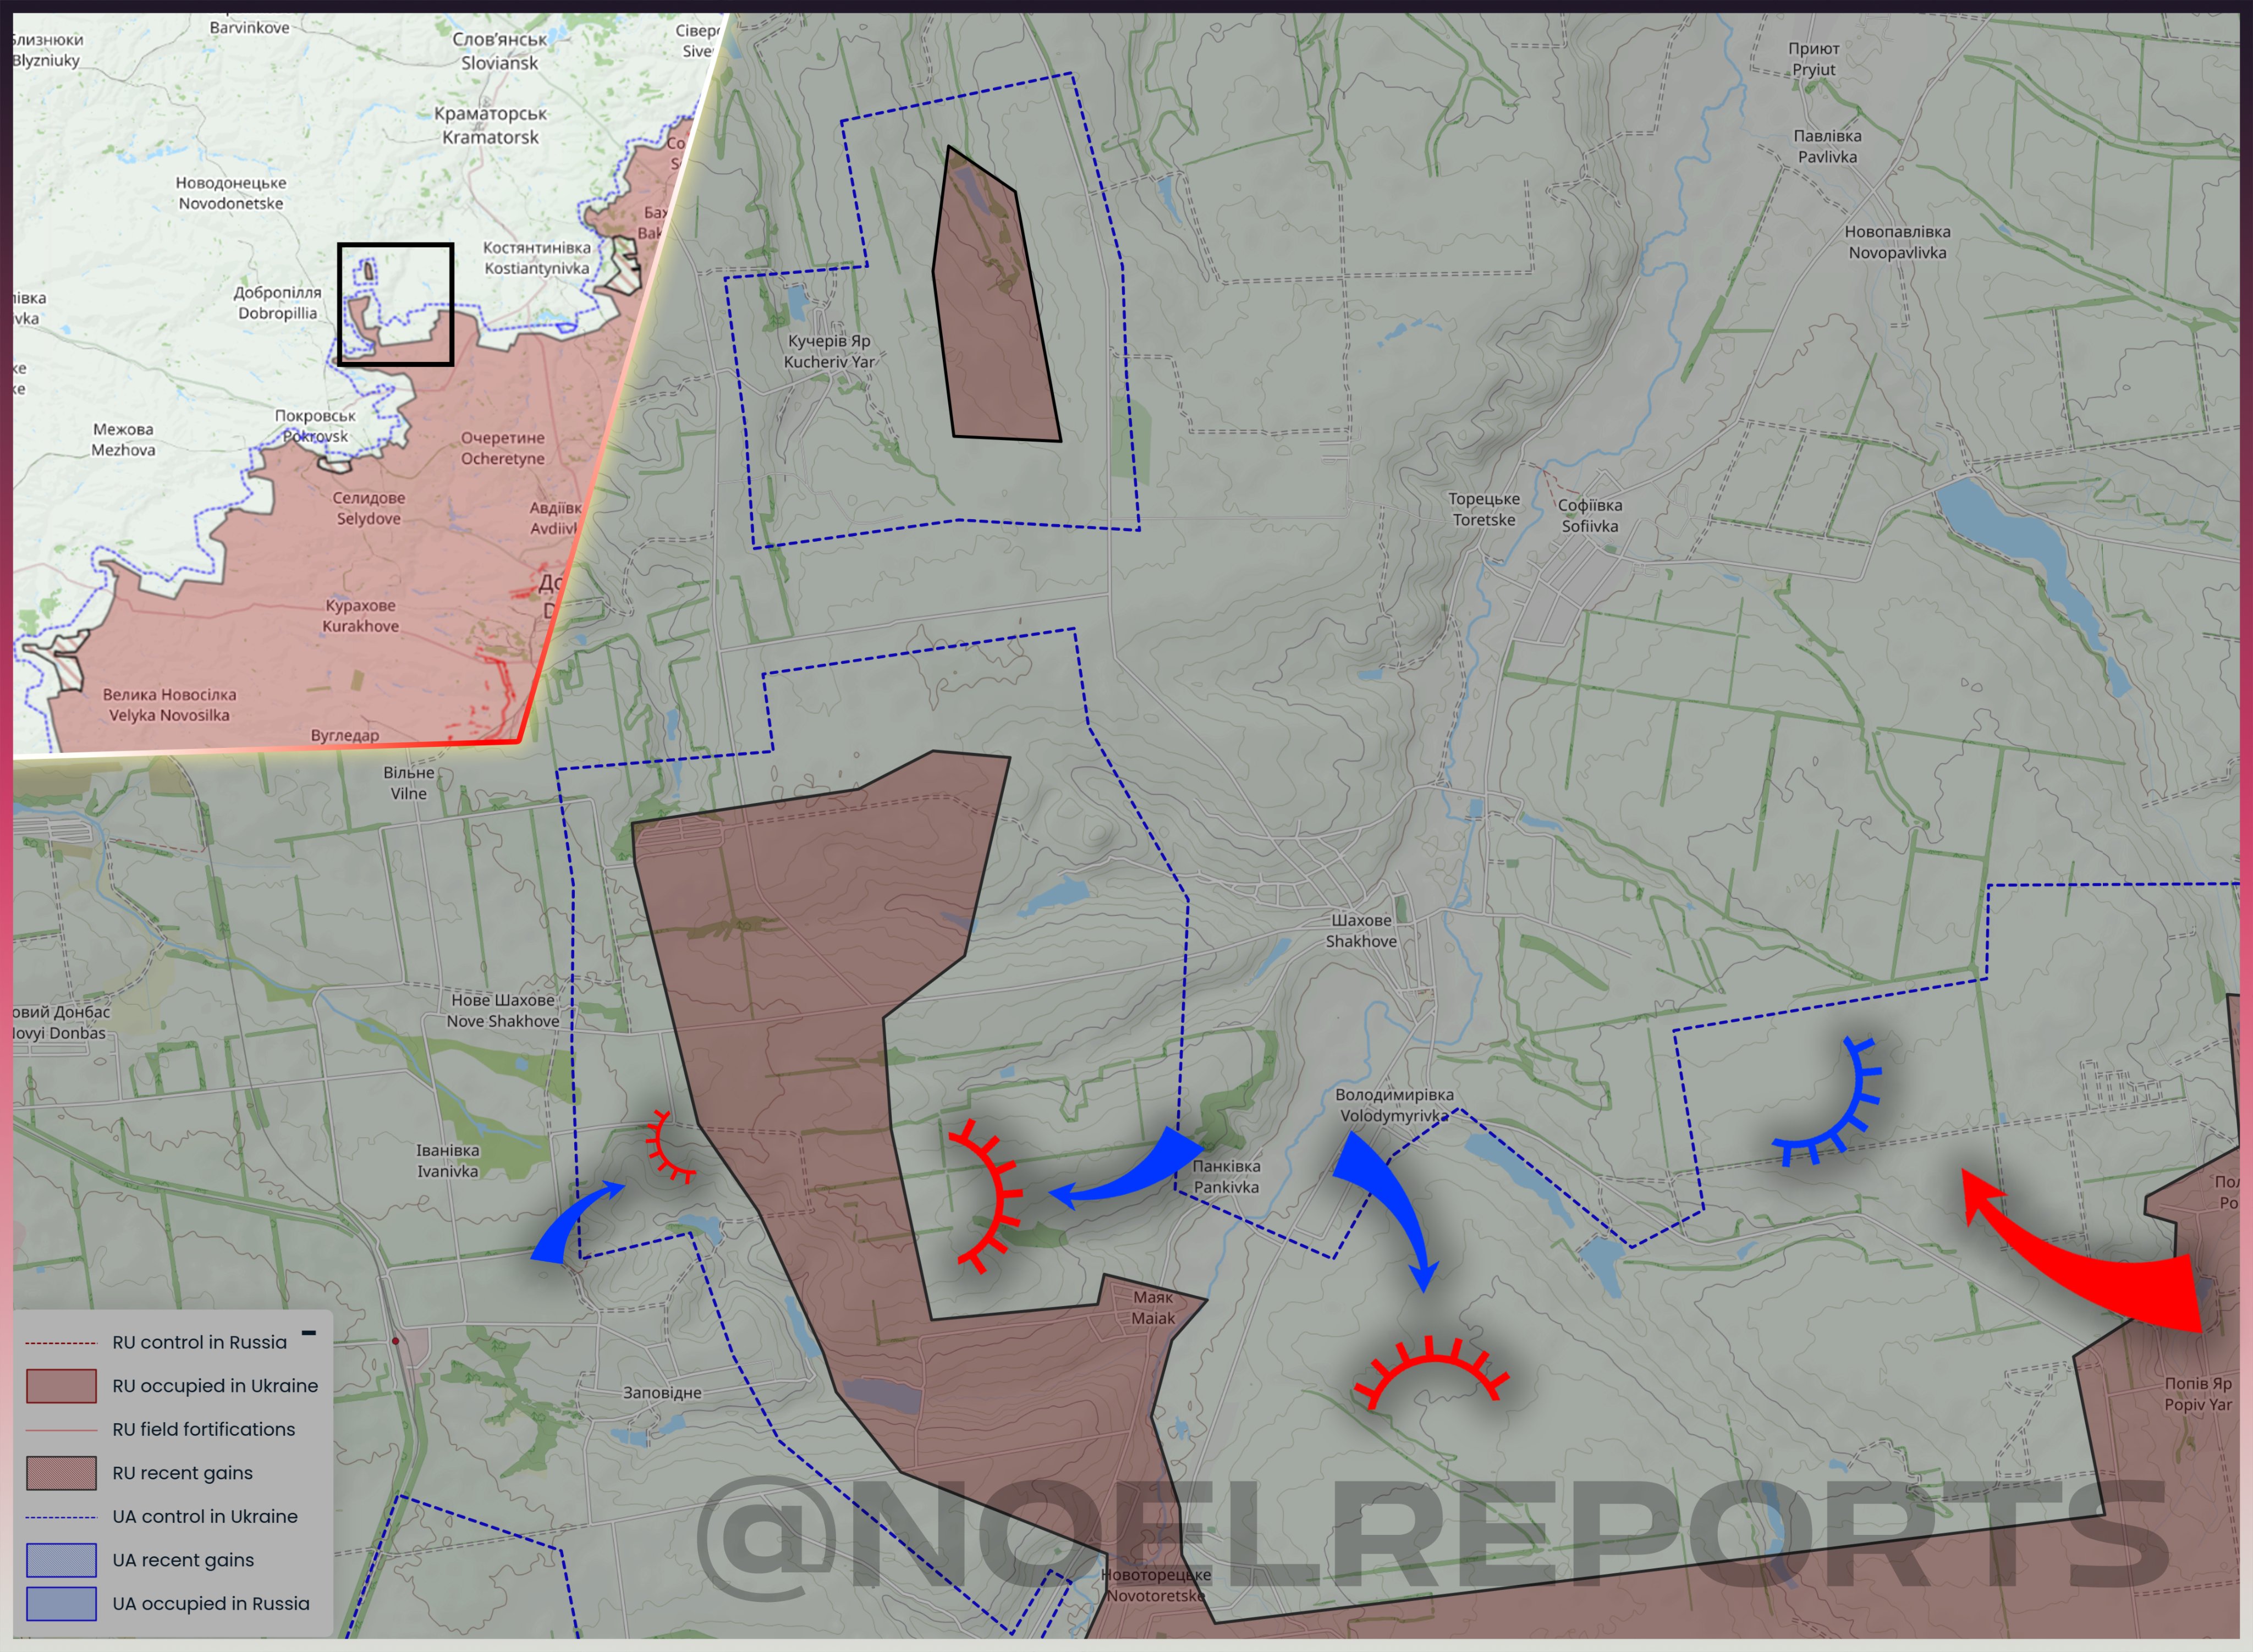2253x1652 pixels.
Task: Click the Toretske label
Action: tap(1484, 510)
